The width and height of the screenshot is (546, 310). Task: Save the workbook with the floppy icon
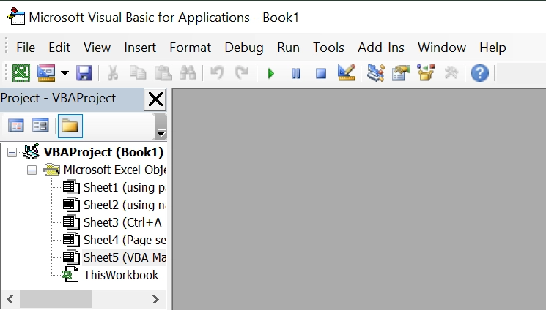[x=84, y=73]
